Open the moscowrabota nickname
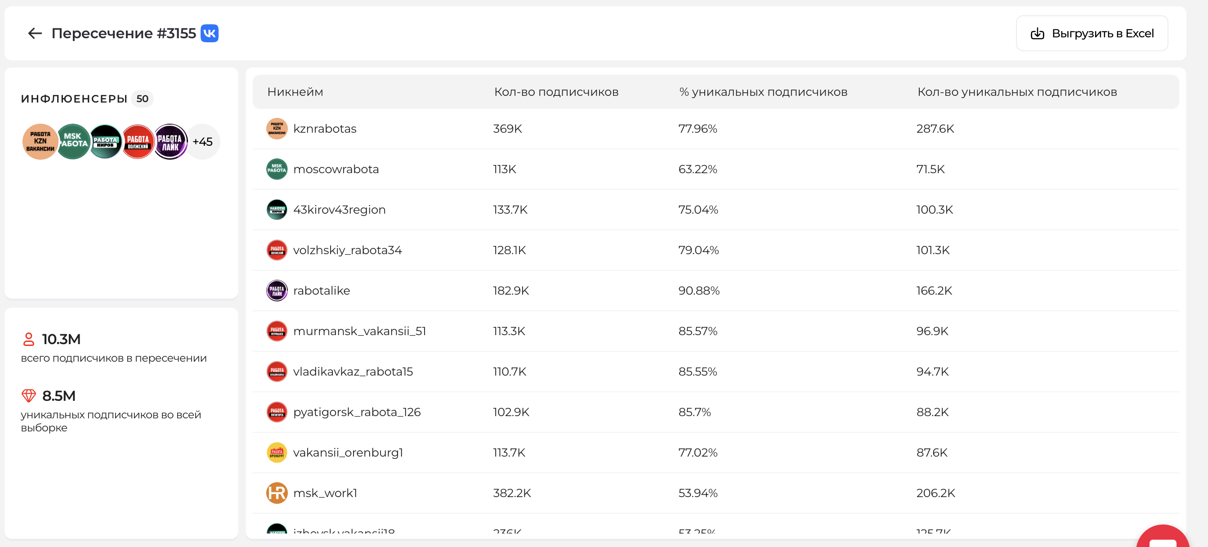The image size is (1208, 547). (x=336, y=169)
